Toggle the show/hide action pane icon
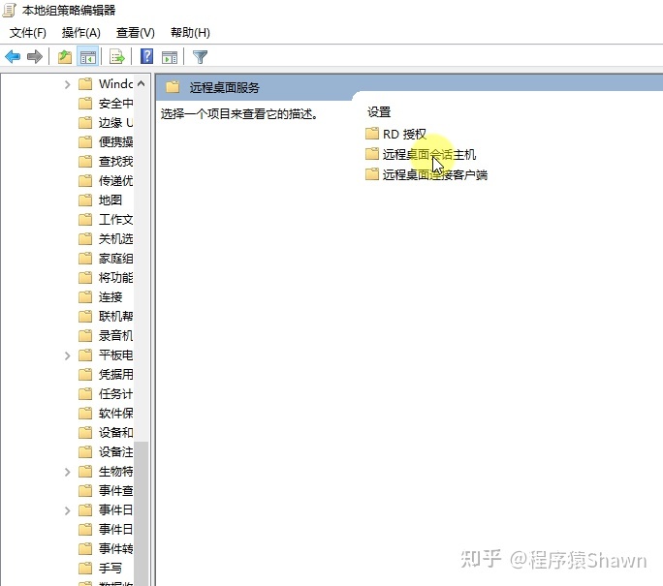Image resolution: width=663 pixels, height=586 pixels. click(x=170, y=57)
